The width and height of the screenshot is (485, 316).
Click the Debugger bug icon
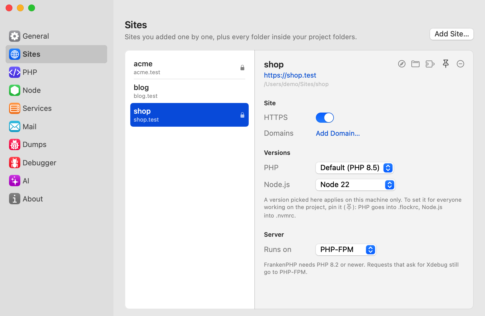point(15,163)
